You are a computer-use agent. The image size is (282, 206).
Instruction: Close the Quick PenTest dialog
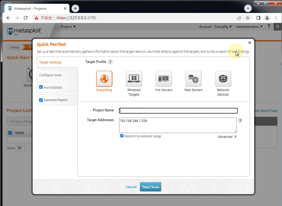pos(250,43)
